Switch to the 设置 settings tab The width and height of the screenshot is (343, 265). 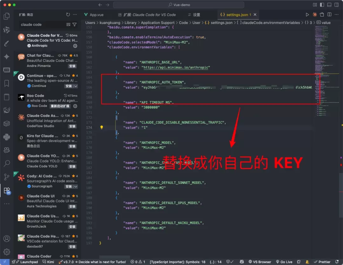(x=194, y=15)
